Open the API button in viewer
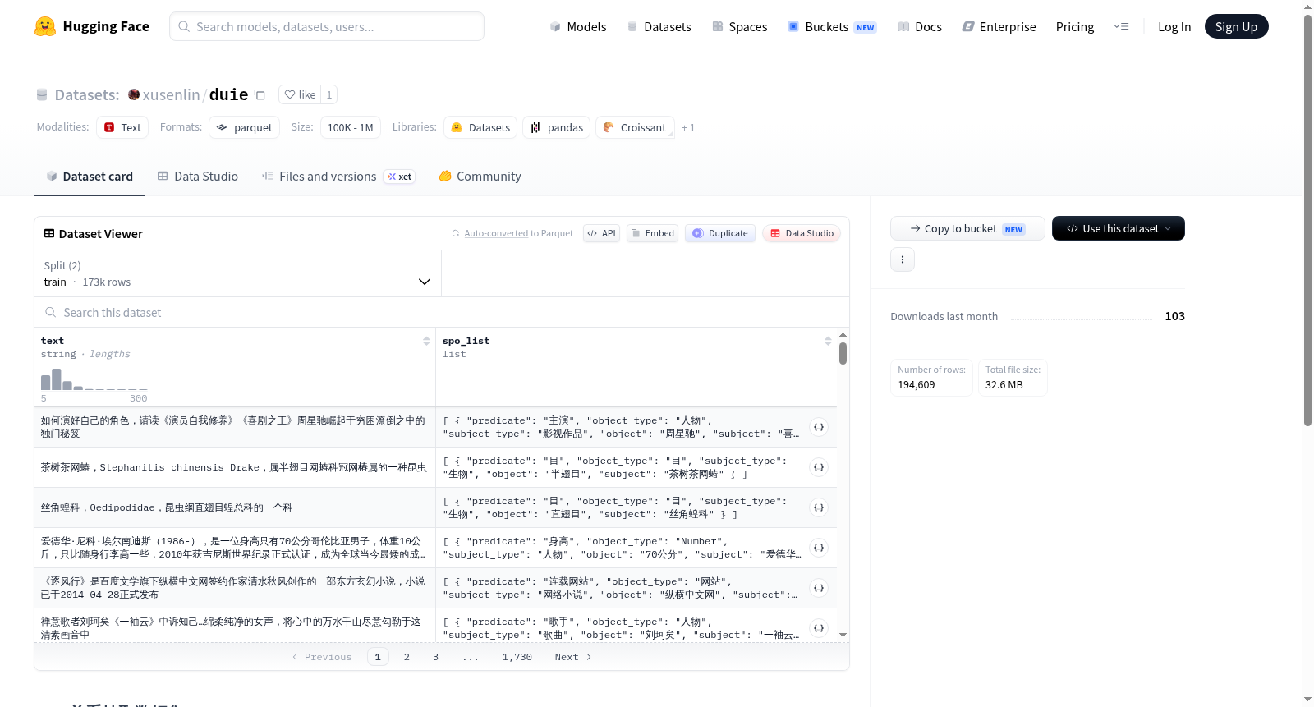Viewport: 1314px width, 707px height. tap(601, 233)
